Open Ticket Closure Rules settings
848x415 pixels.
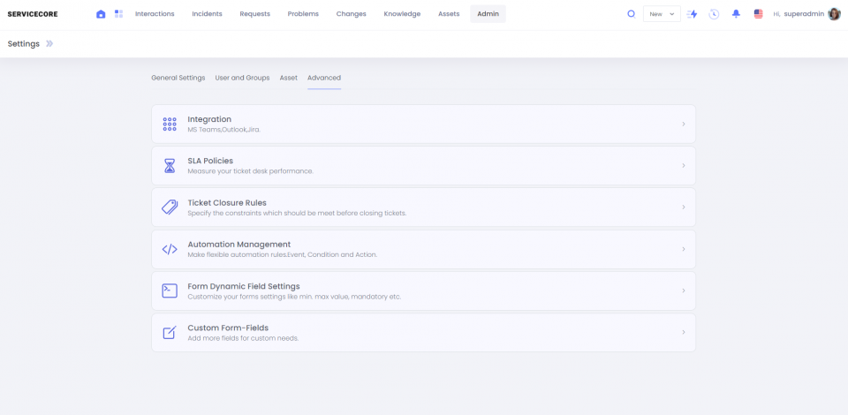pos(227,203)
